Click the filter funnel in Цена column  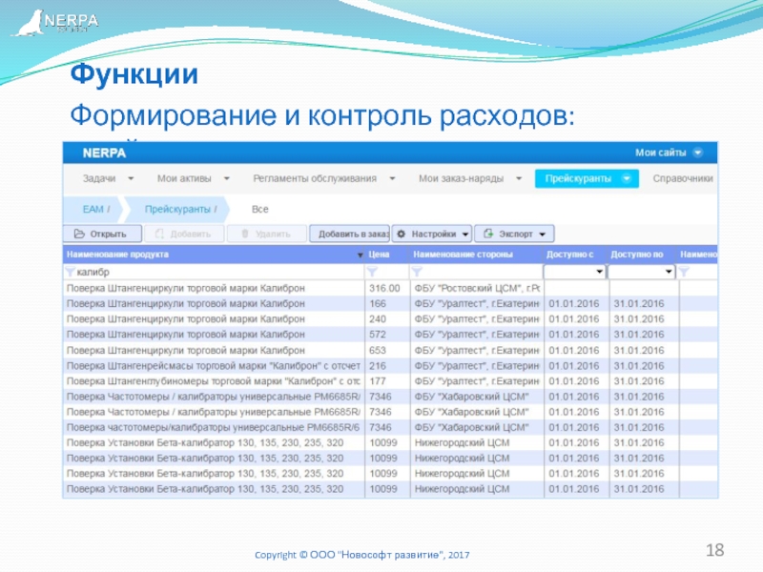[374, 272]
